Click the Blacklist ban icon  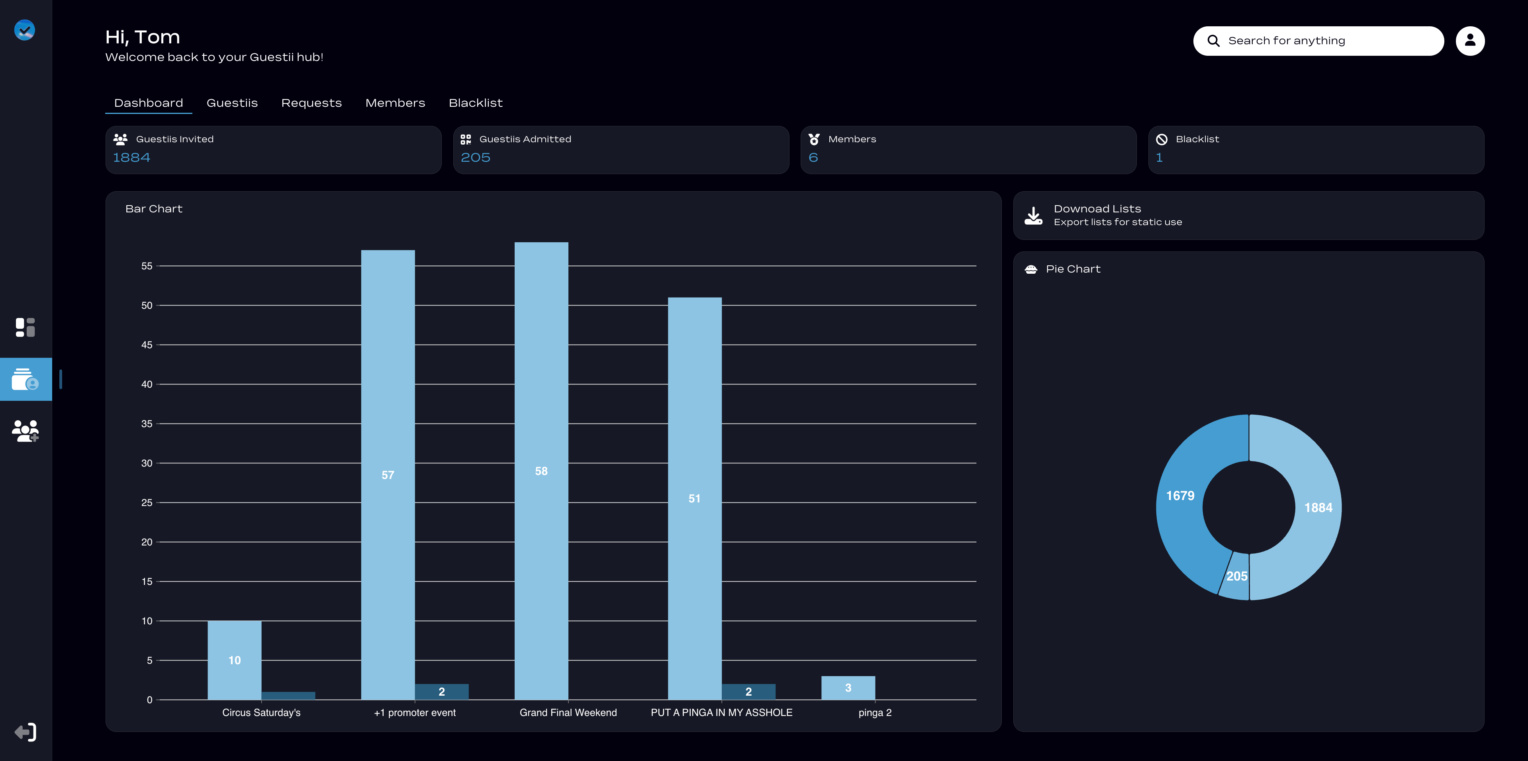tap(1162, 139)
